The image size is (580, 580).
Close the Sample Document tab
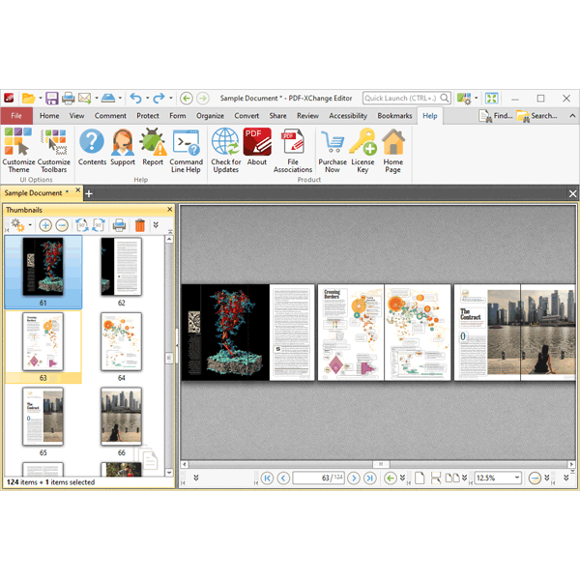tap(79, 192)
